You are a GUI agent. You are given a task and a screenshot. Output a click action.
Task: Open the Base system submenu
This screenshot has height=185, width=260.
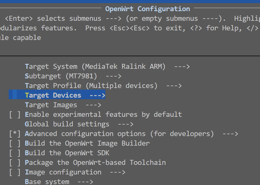[x=59, y=182]
